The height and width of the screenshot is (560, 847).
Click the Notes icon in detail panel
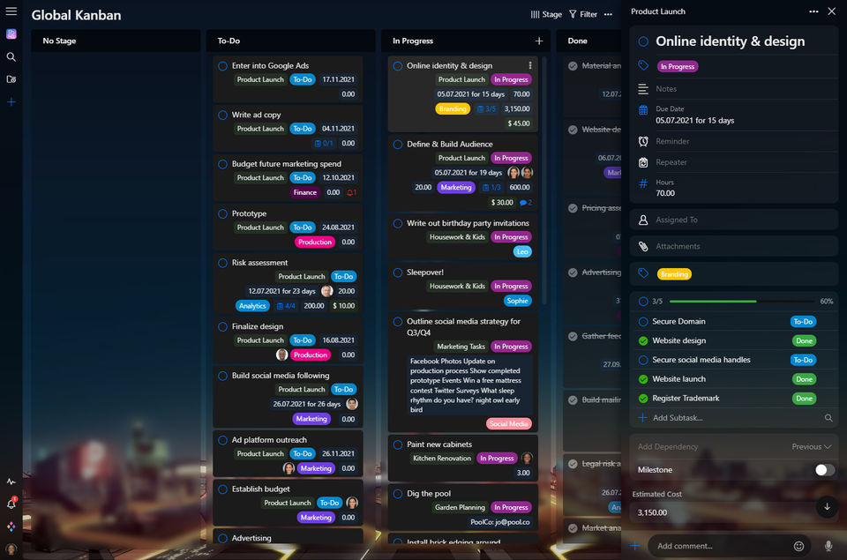click(643, 88)
